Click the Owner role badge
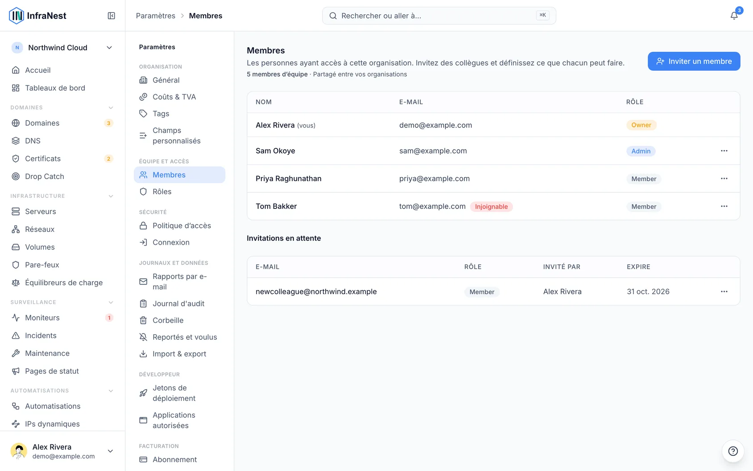This screenshot has width=753, height=471. [x=641, y=125]
